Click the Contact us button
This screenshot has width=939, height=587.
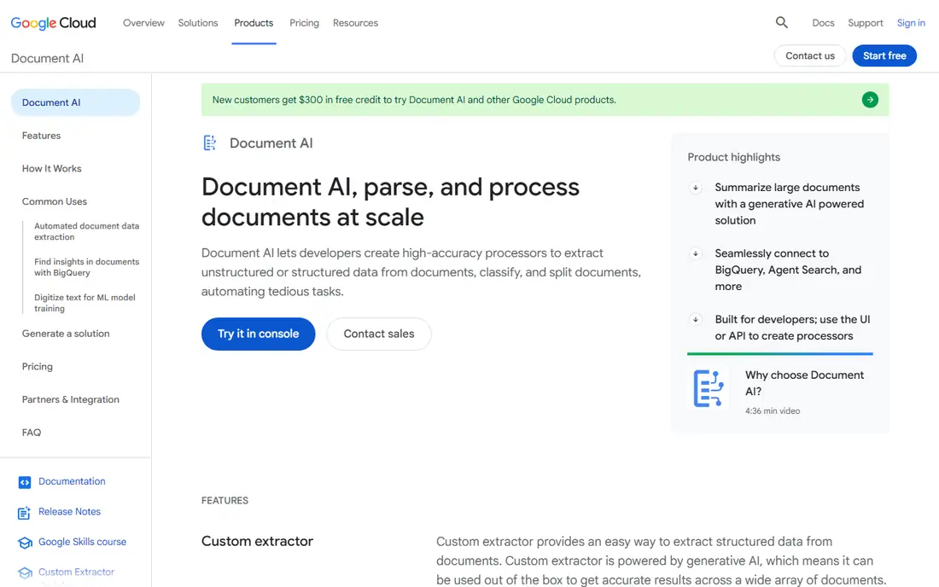coord(809,55)
